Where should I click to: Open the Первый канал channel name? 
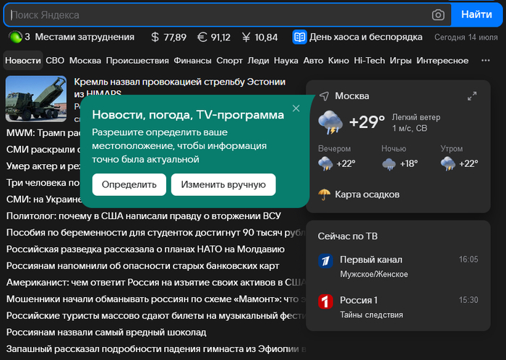point(371,260)
